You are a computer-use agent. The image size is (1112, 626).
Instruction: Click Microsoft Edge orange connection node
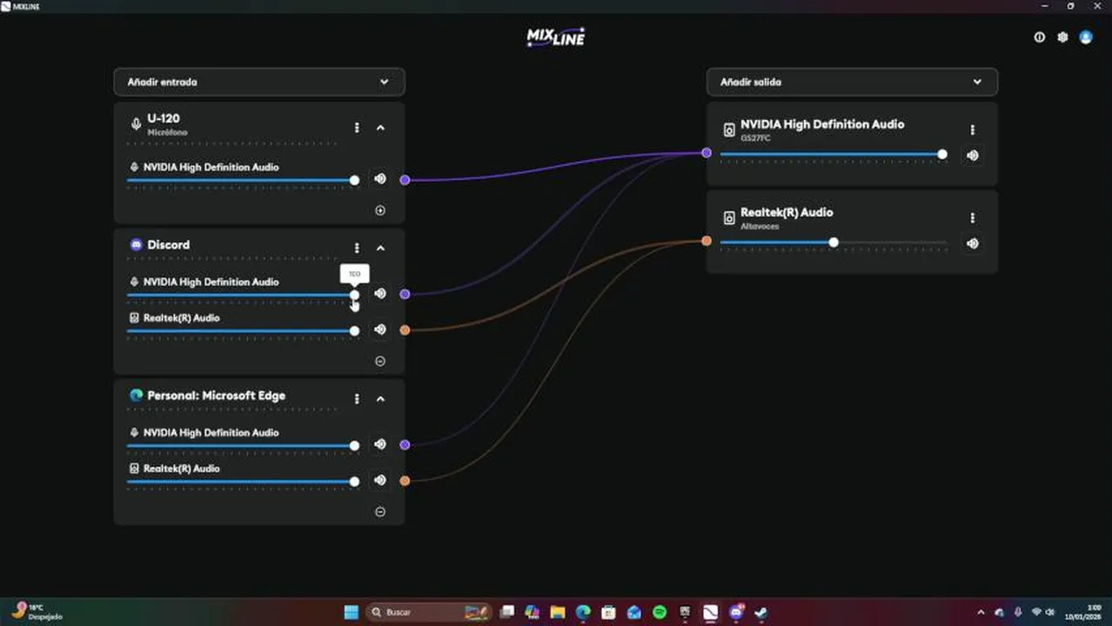[405, 480]
